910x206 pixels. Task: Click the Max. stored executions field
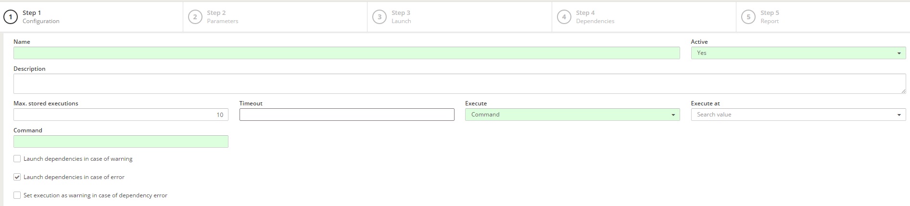121,115
